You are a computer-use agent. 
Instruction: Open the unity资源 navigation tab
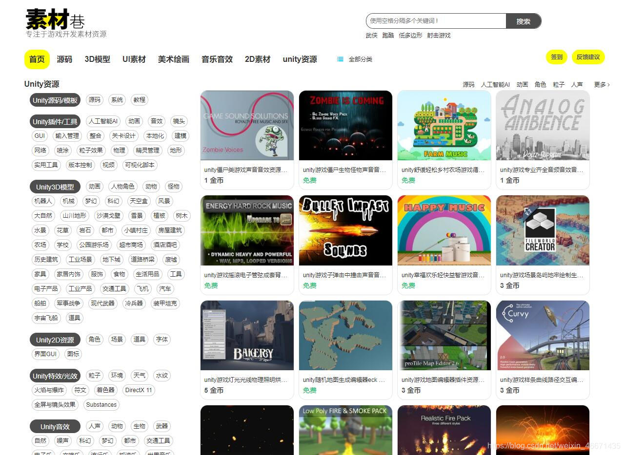[x=300, y=59]
